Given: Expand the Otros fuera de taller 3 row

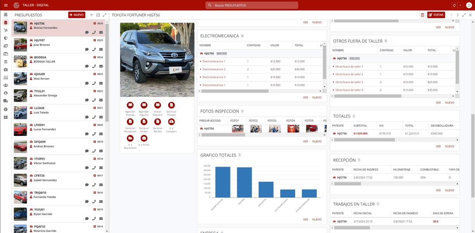Looking at the screenshot, I should (333, 82).
